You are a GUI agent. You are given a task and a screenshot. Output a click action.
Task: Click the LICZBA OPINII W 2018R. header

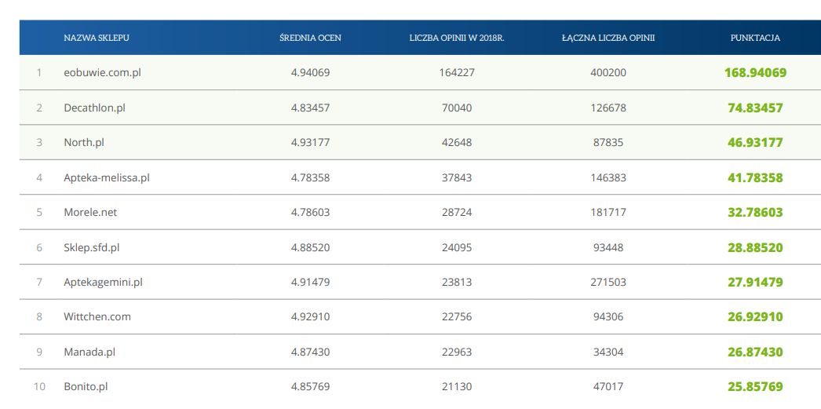coord(455,38)
